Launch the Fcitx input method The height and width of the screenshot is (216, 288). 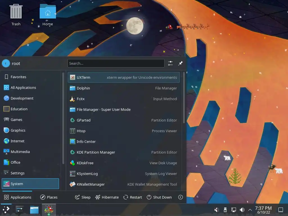[124, 99]
